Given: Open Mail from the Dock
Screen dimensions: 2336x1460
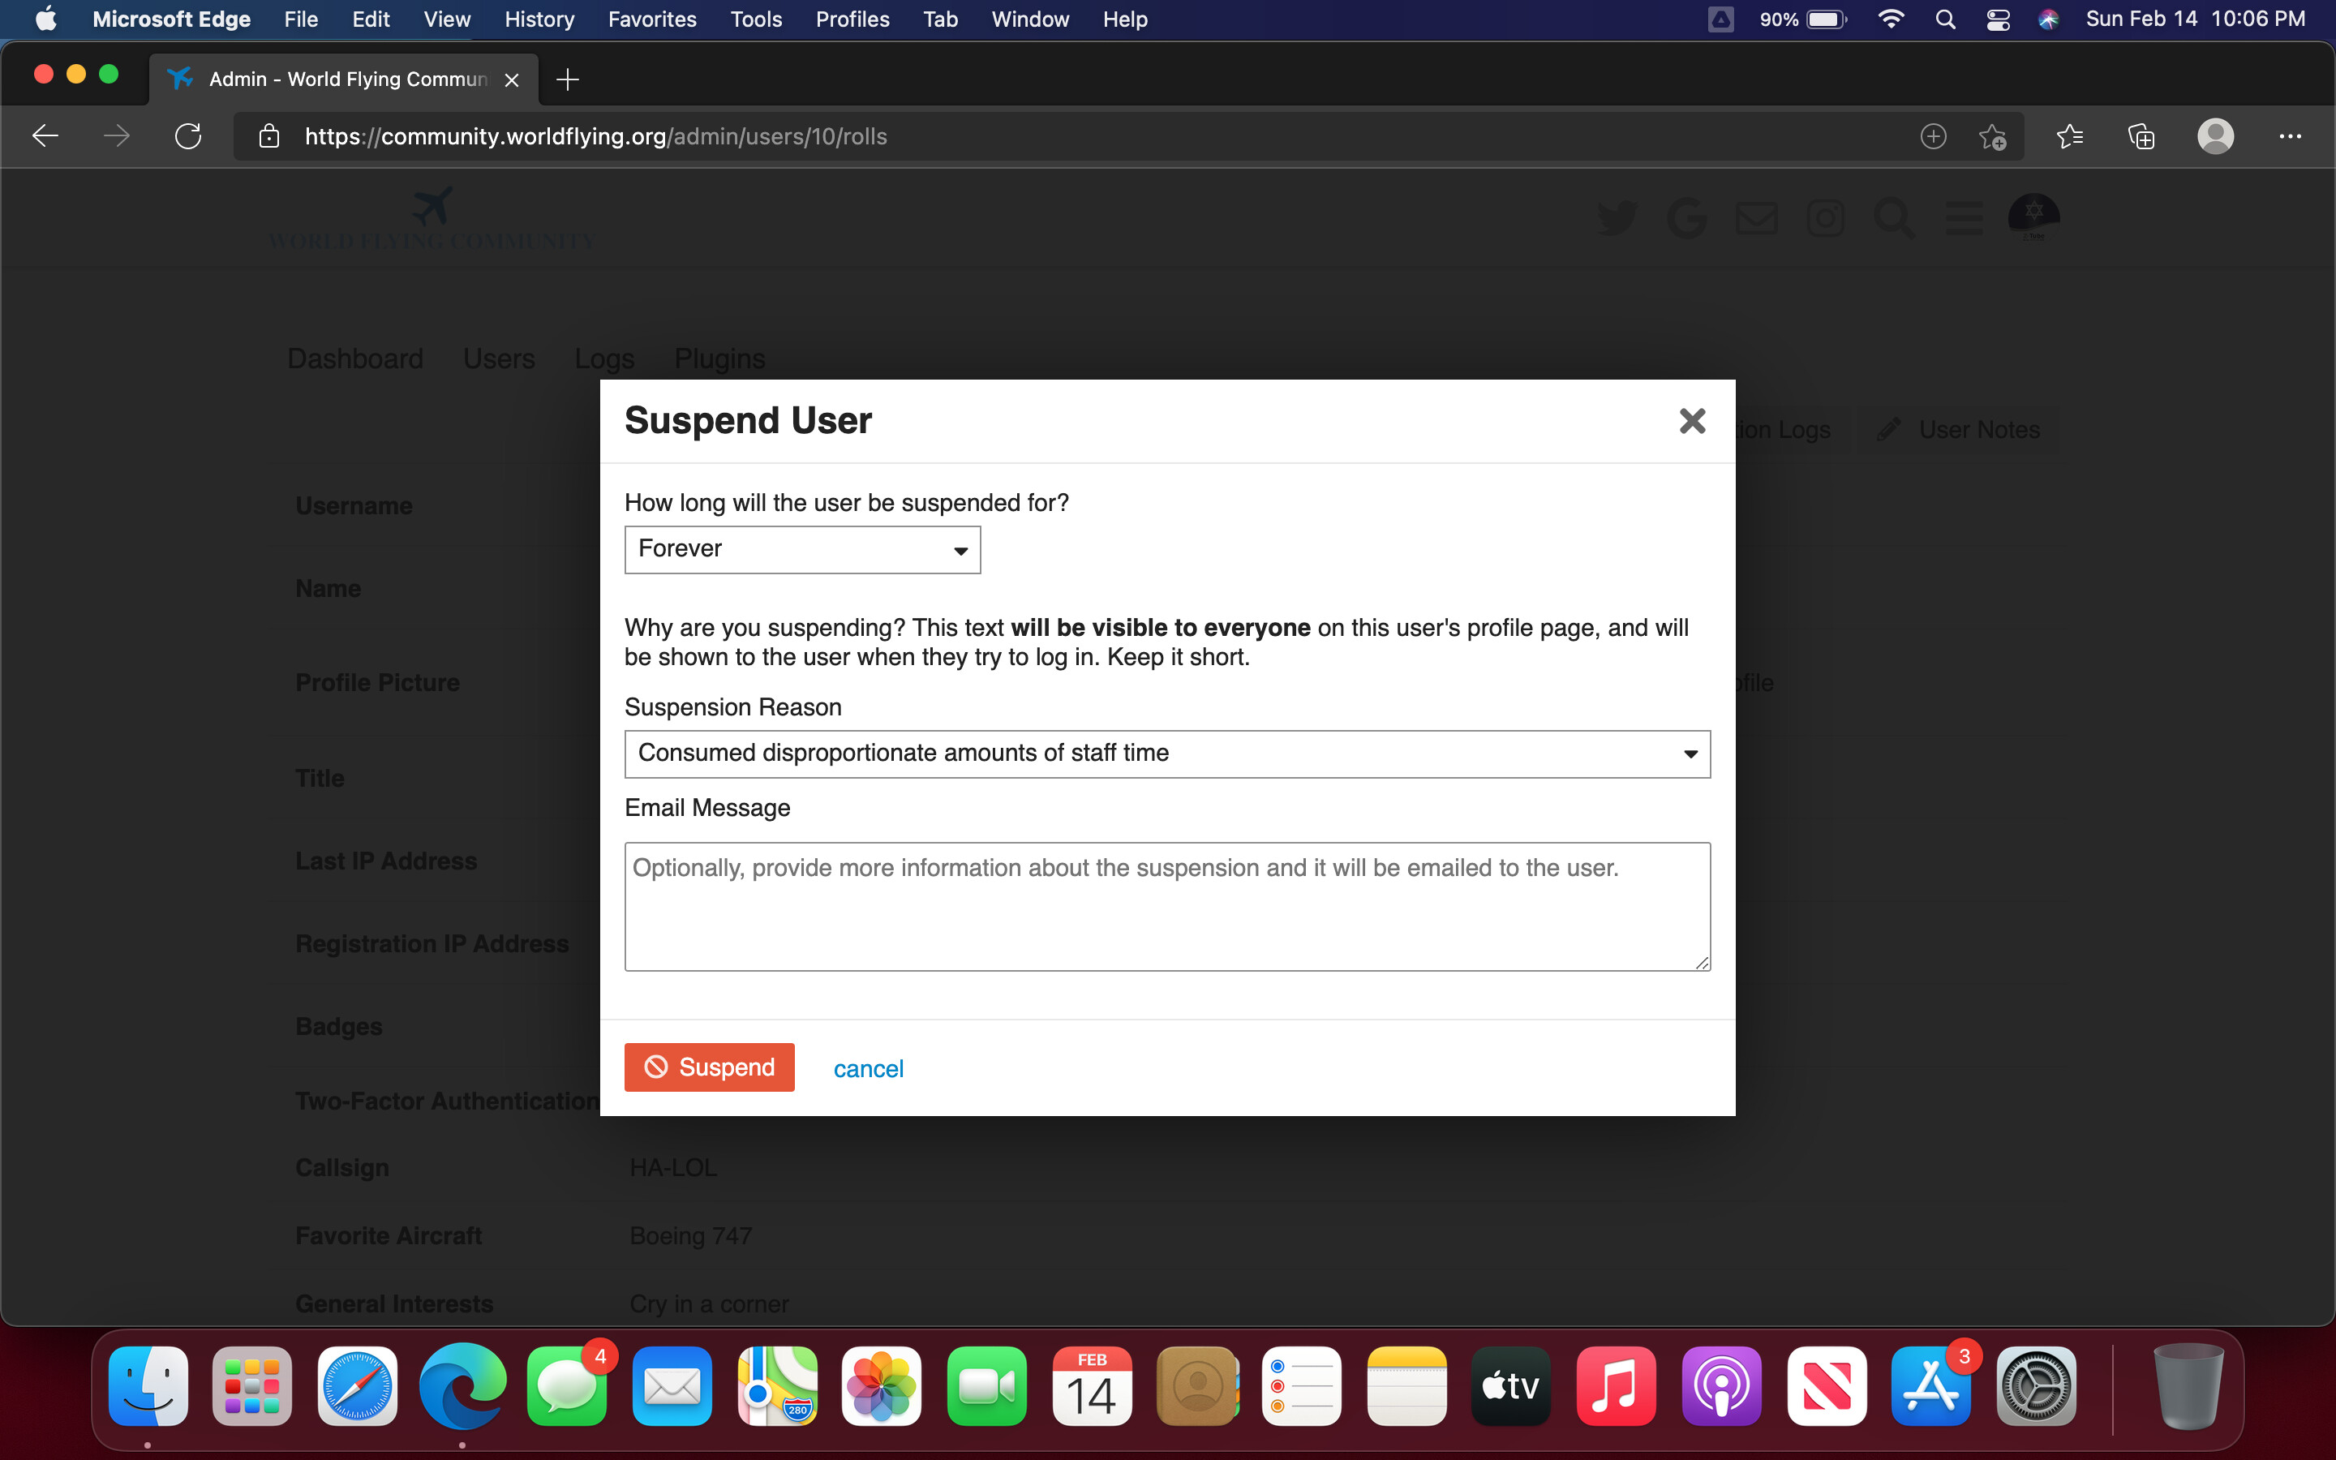Looking at the screenshot, I should [x=672, y=1387].
